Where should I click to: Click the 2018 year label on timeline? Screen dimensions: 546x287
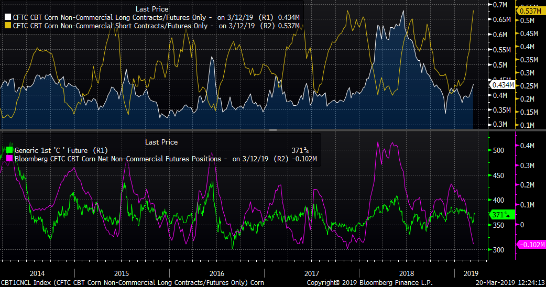pyautogui.click(x=406, y=273)
